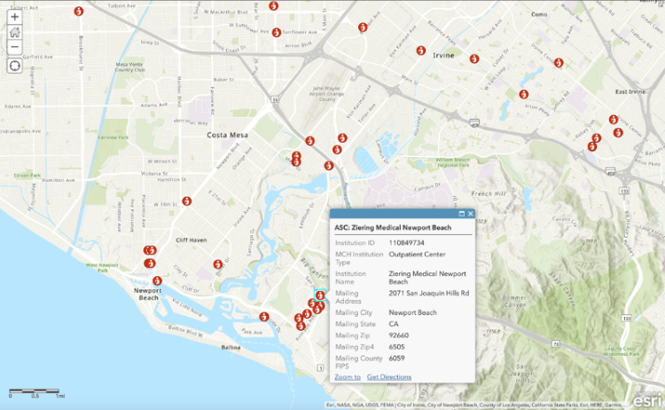Zoom in with the plus button
Viewport: 665px width, 410px height.
15,17
